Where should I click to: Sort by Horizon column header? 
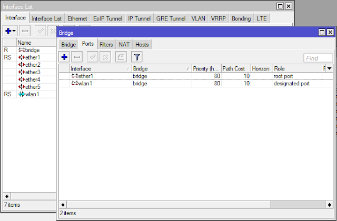coord(262,69)
